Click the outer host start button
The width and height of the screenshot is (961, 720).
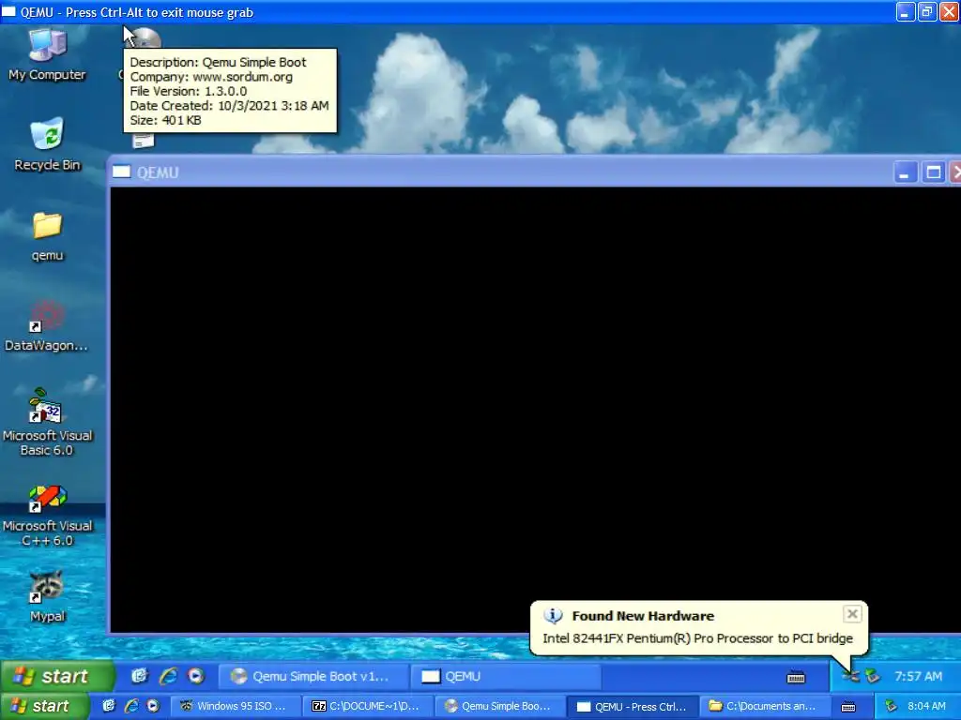(44, 706)
